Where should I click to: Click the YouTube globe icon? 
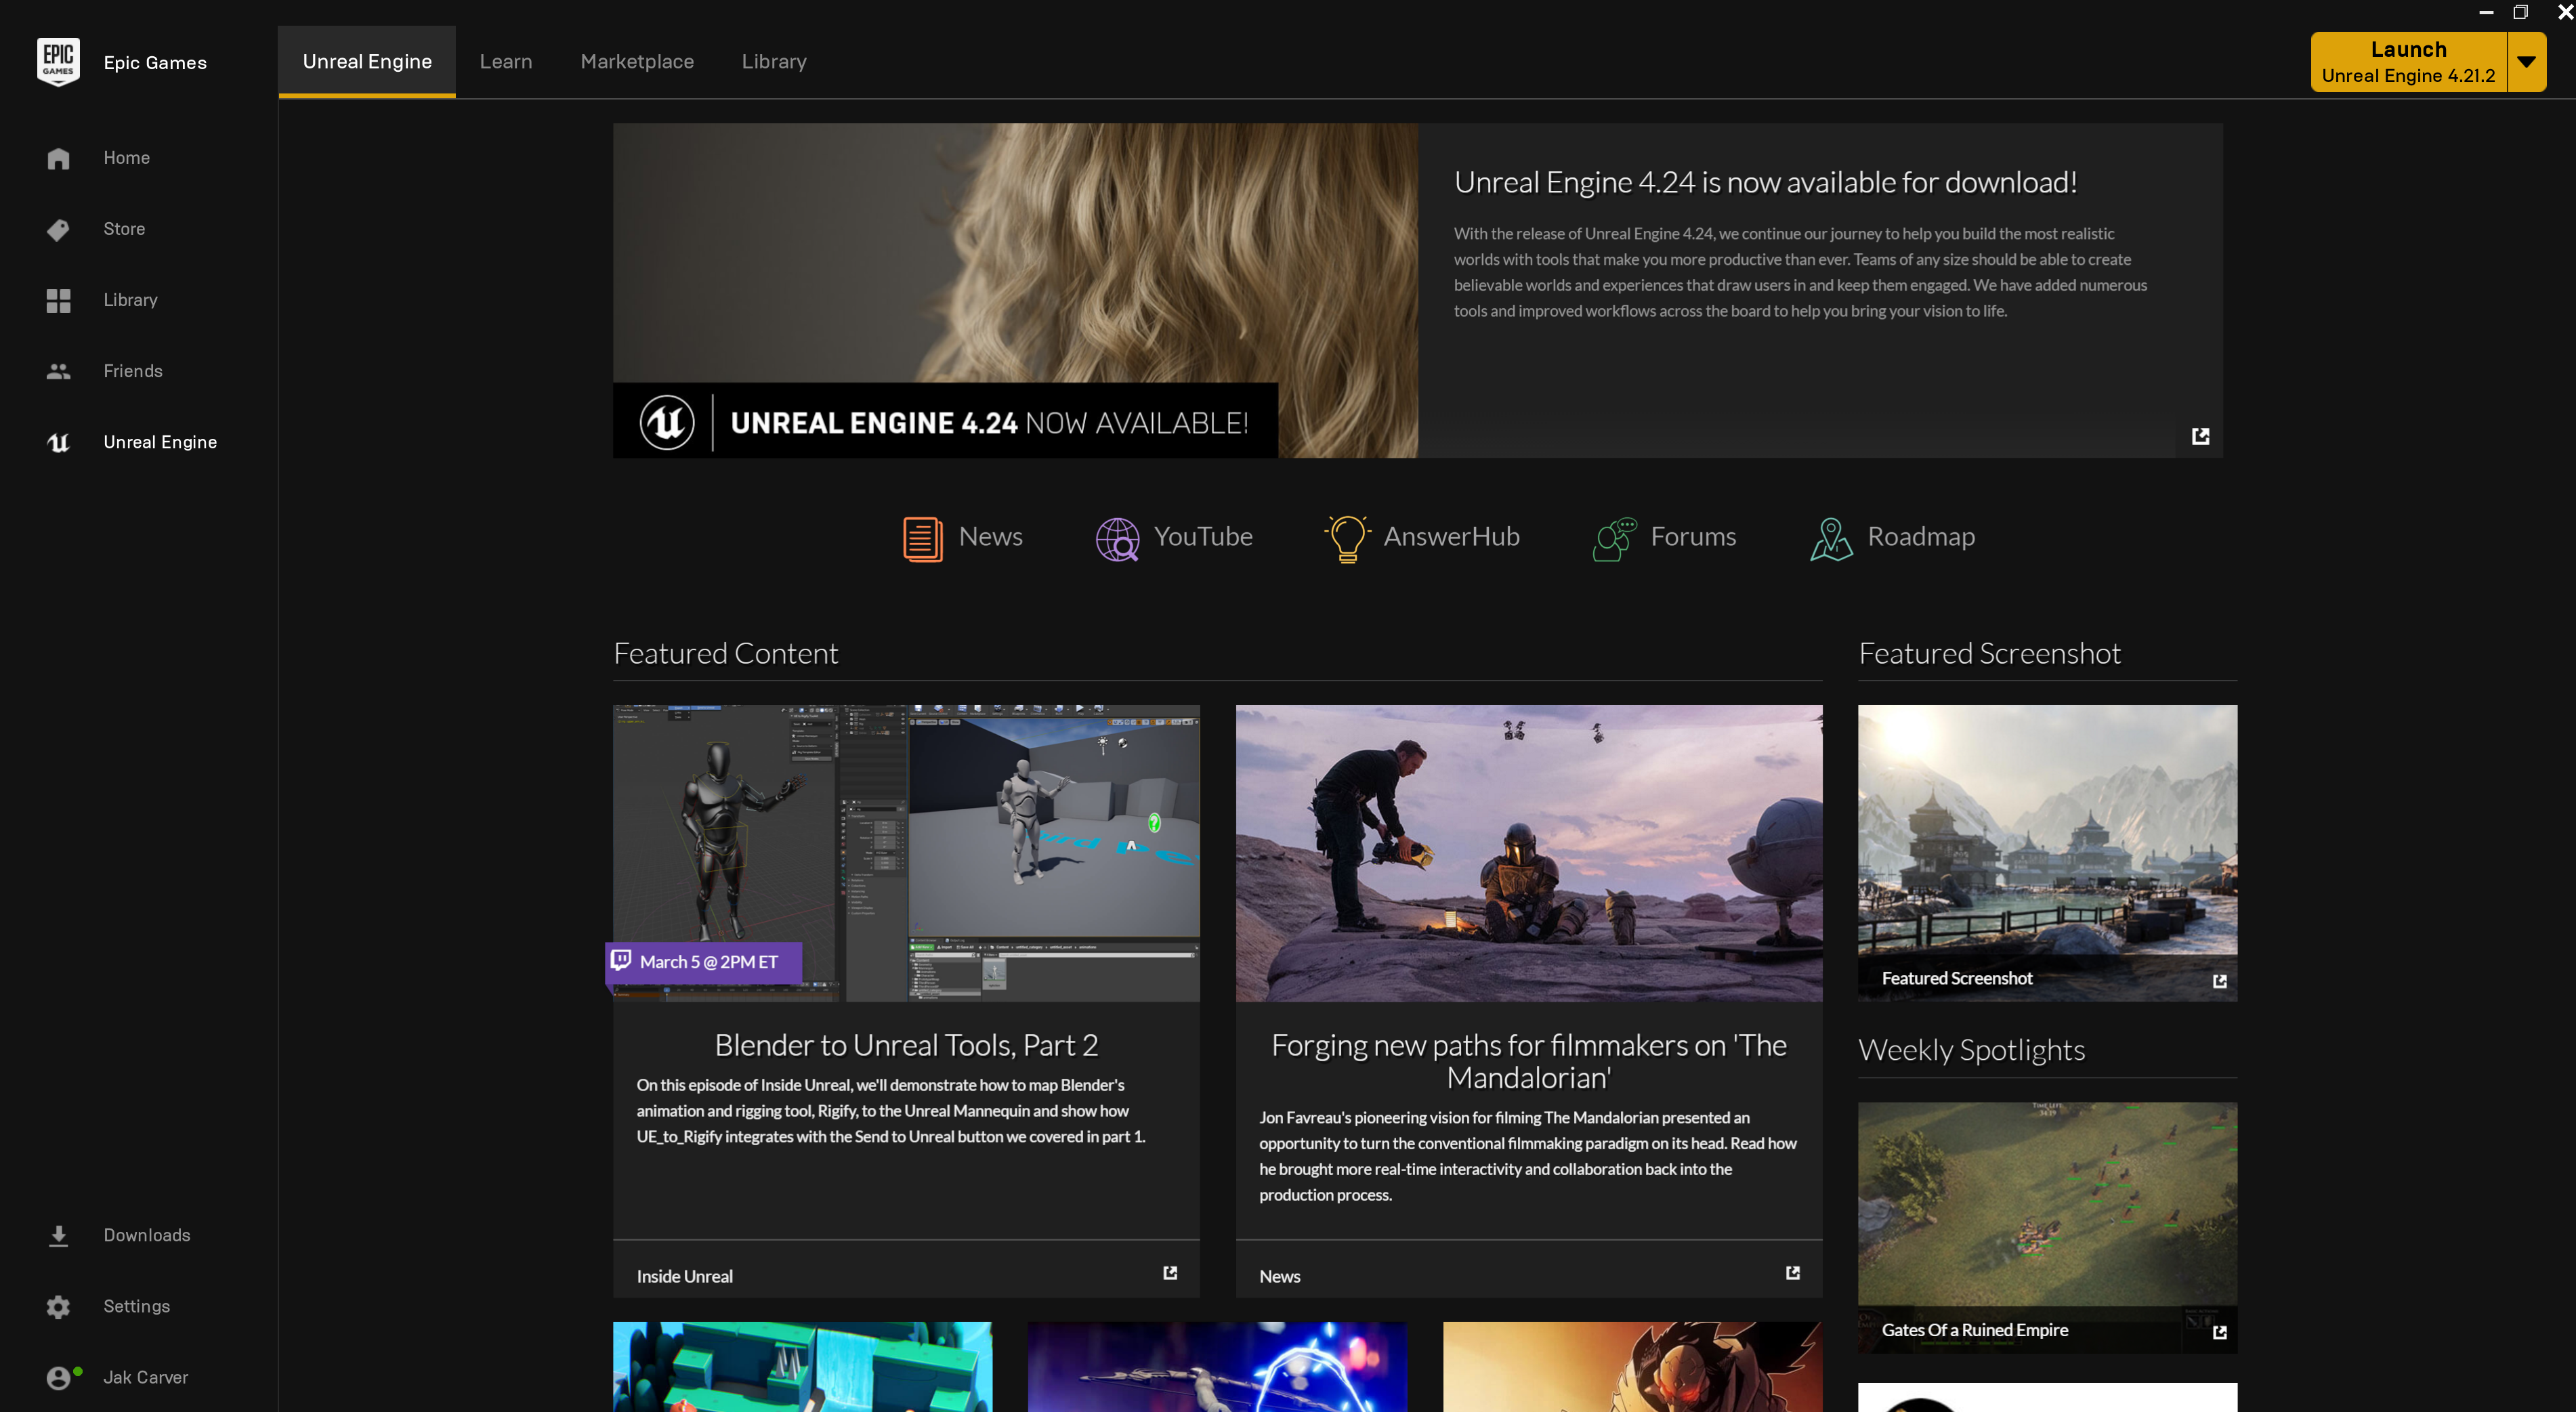pyautogui.click(x=1117, y=538)
